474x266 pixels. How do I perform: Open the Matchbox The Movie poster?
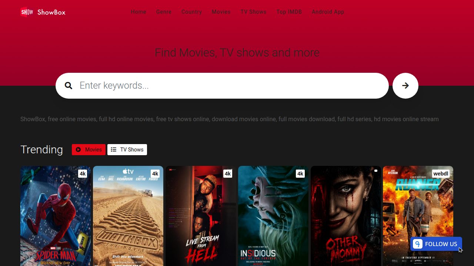(x=128, y=216)
